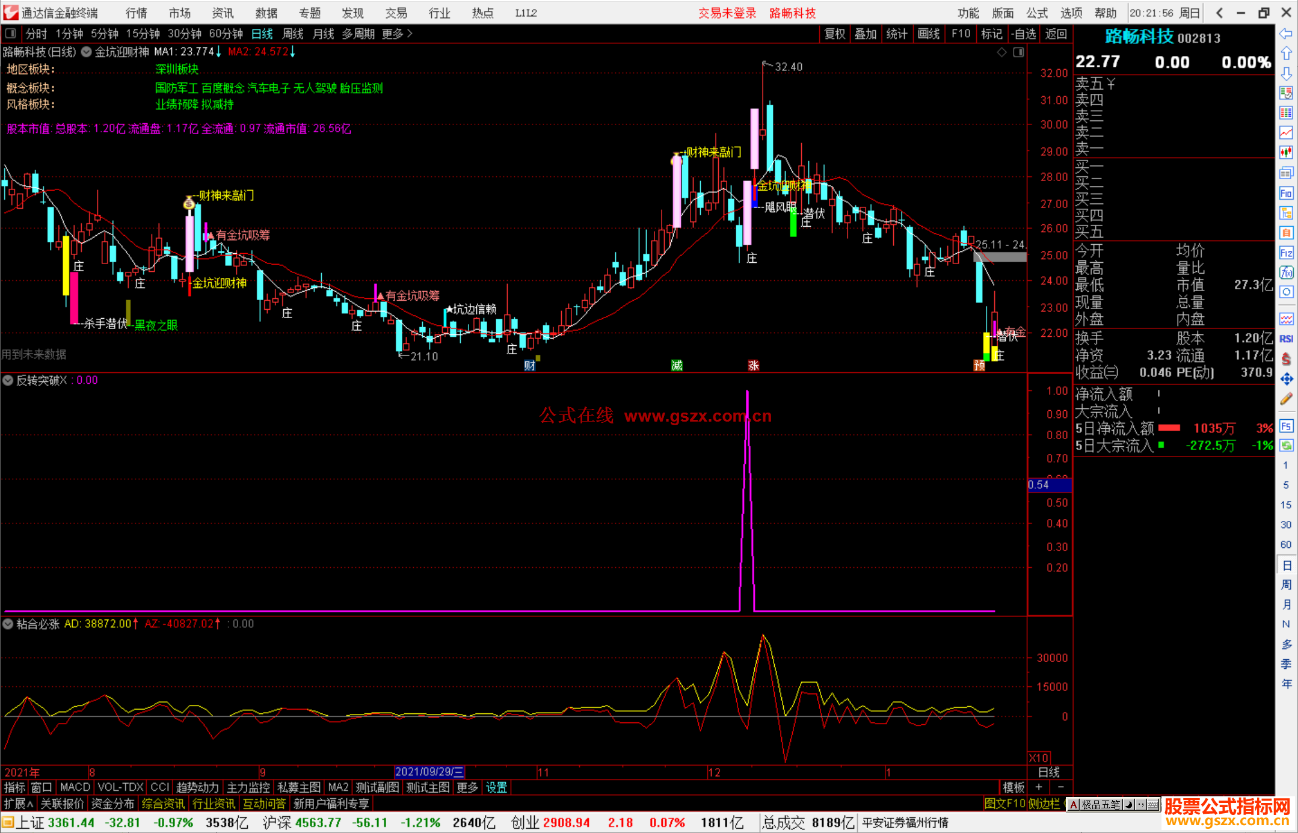The width and height of the screenshot is (1298, 833).
Task: Click the back arrow icon in the right sidebar
Action: coord(1286,34)
